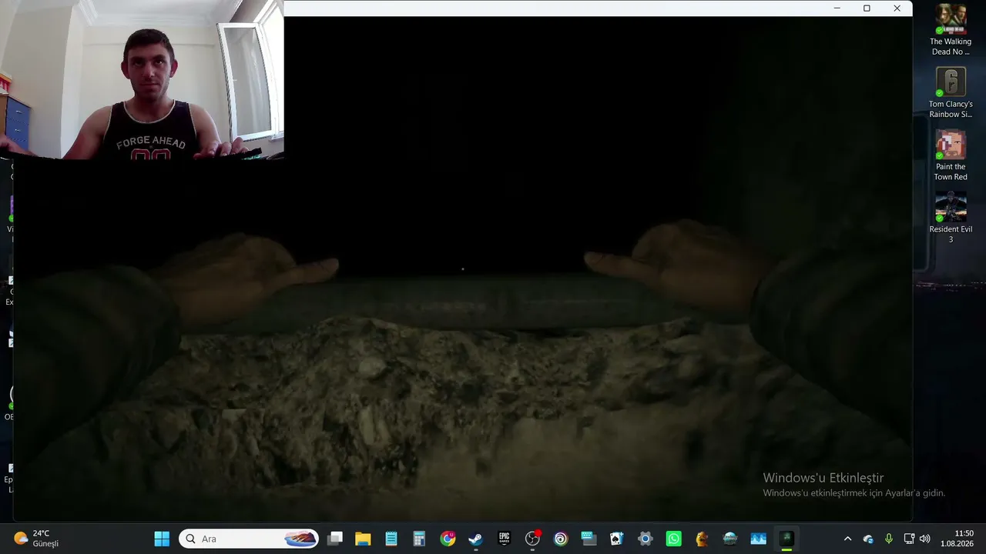Viewport: 986px width, 554px height.
Task: Open WhatsApp from the taskbar
Action: tap(674, 539)
